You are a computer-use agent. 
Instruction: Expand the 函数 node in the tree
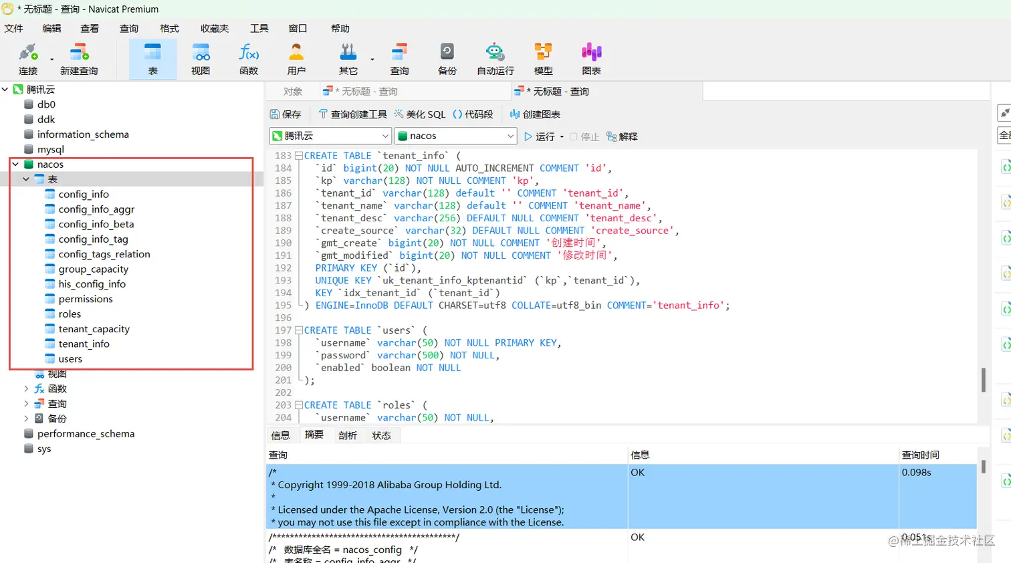click(26, 388)
